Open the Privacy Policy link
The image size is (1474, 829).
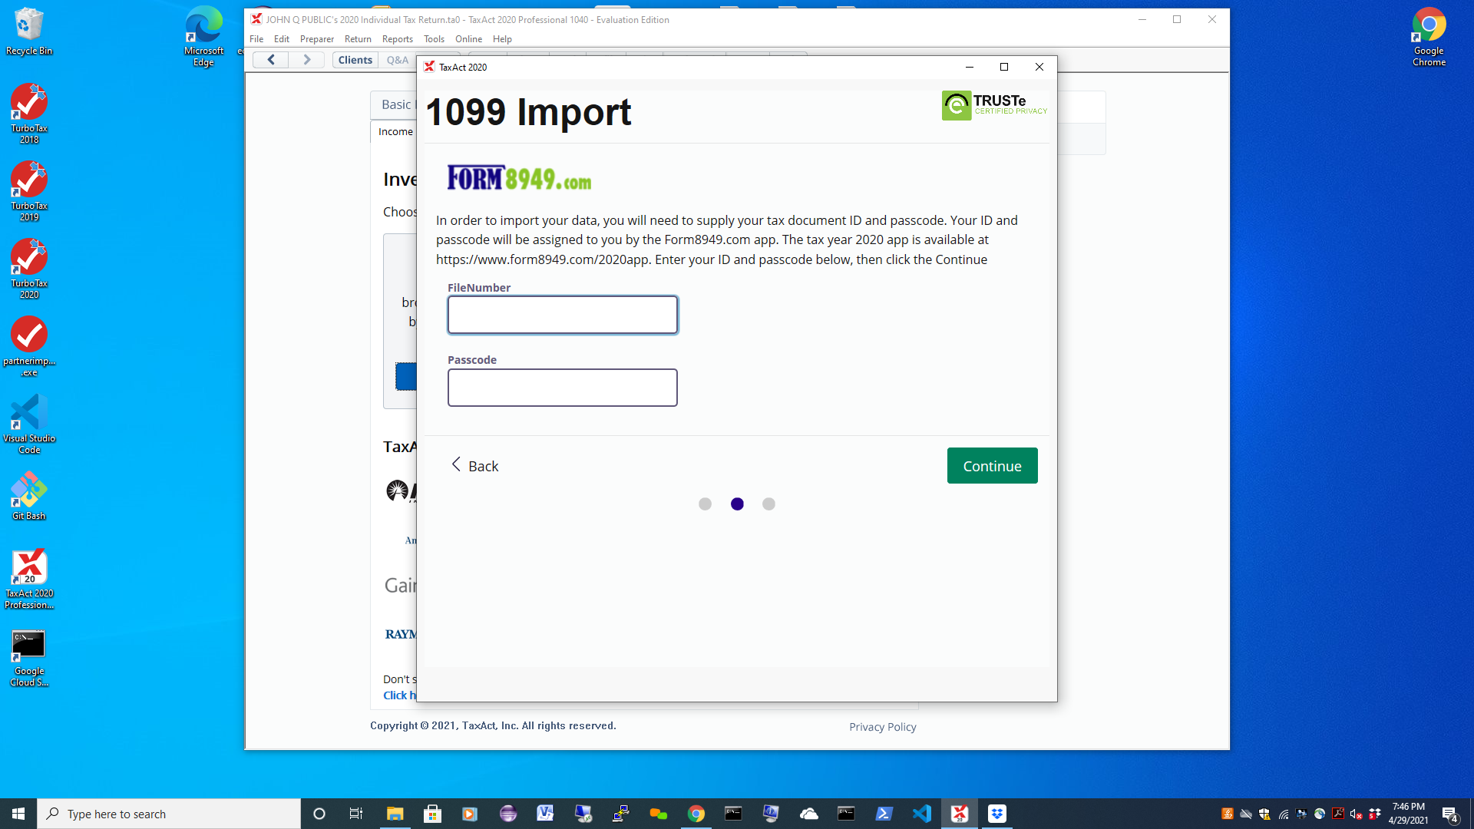coord(883,727)
